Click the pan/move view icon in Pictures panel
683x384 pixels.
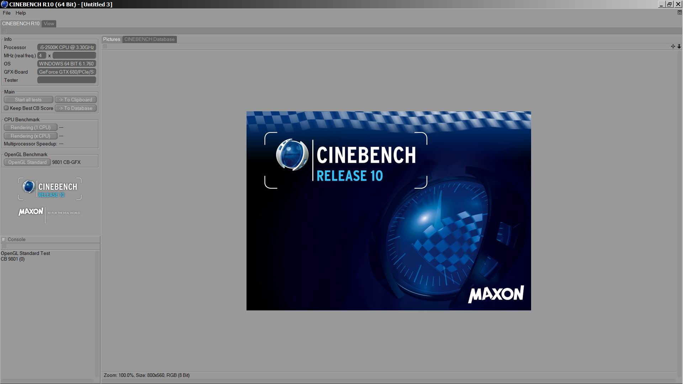pos(673,47)
